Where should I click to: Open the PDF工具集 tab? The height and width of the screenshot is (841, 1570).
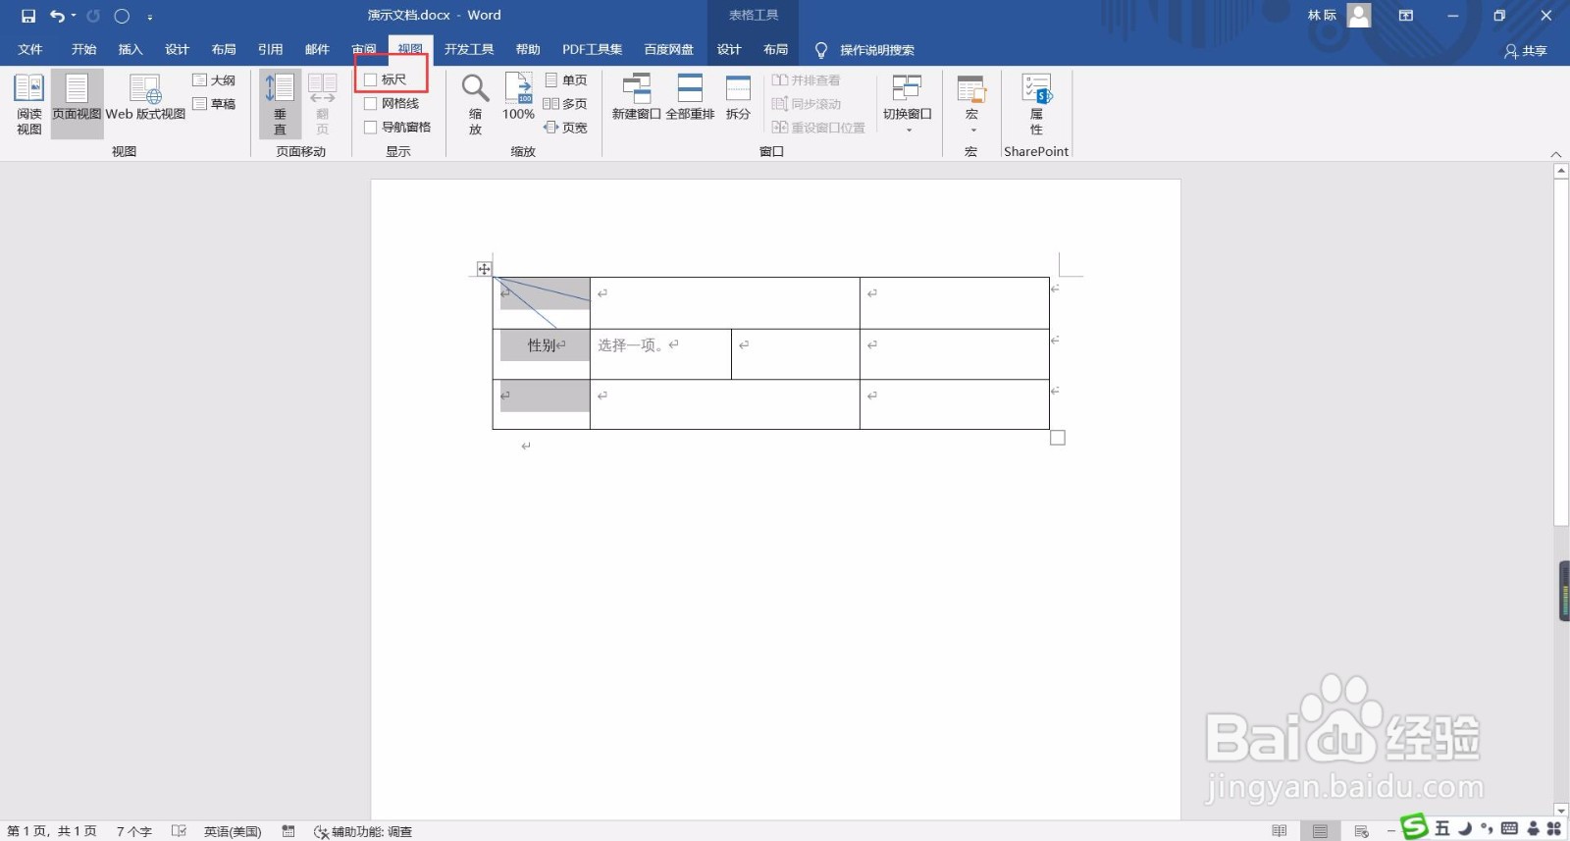point(593,49)
